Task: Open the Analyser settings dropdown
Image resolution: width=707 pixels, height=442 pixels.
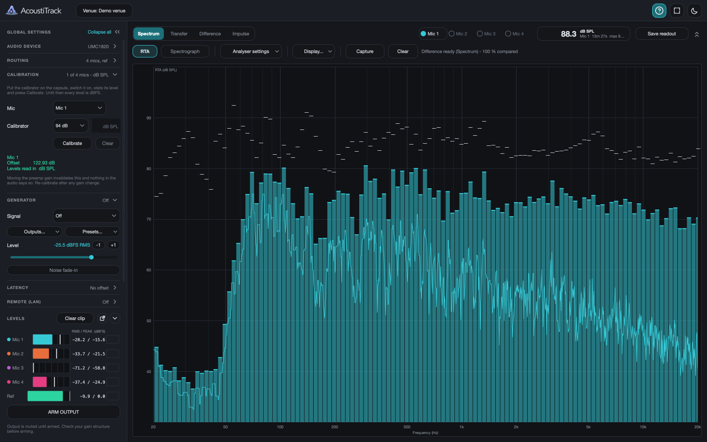Action: tap(251, 51)
